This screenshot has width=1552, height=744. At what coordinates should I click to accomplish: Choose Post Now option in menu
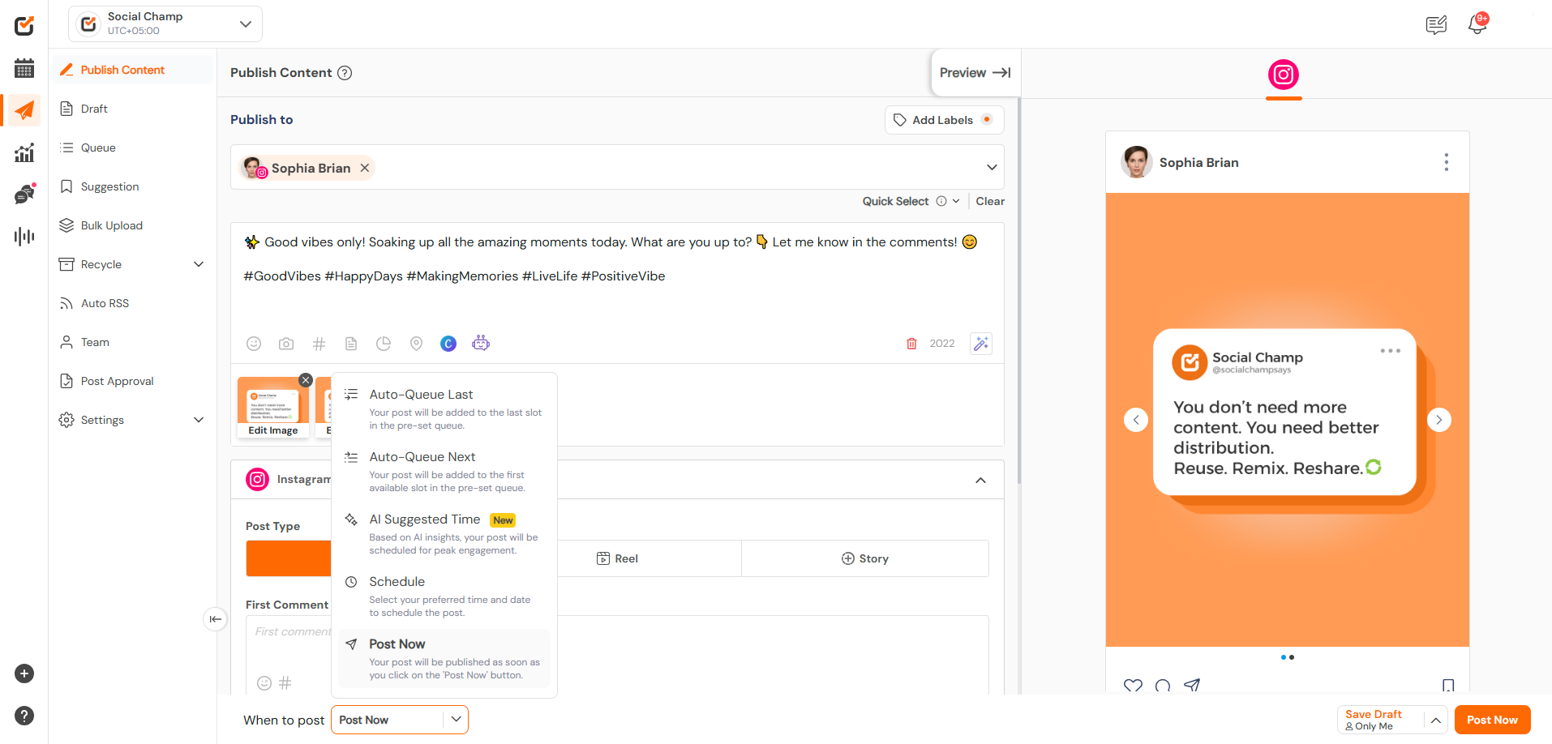[x=444, y=659]
